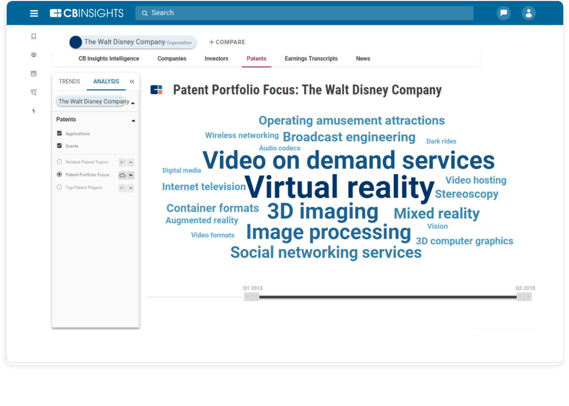
Task: Open the news page sidebar icon
Action: tap(33, 74)
